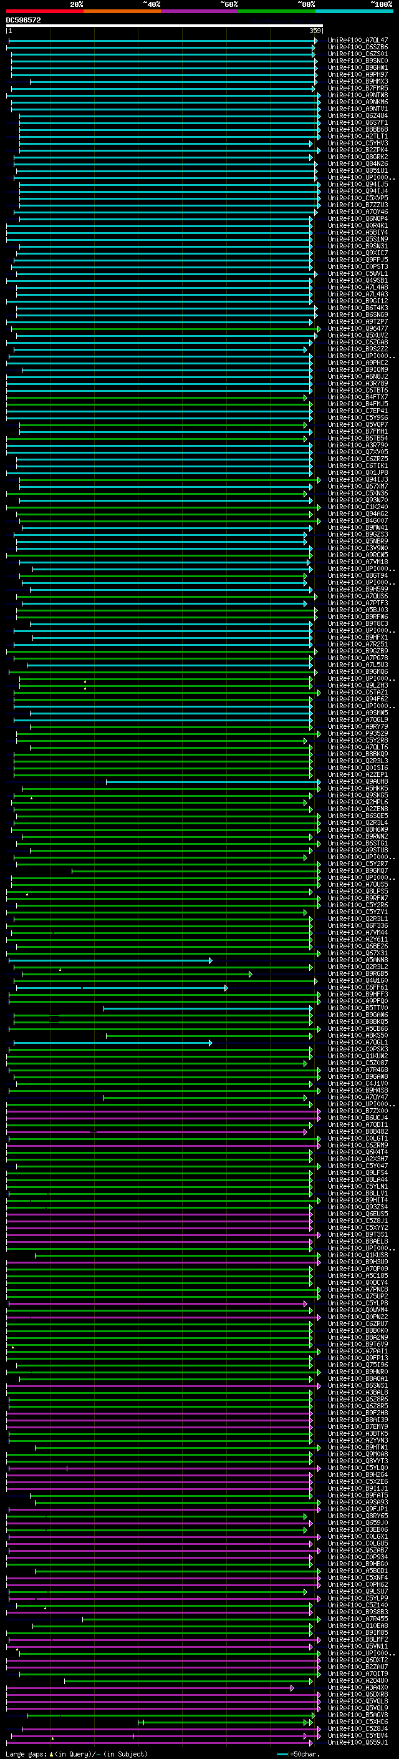
Task: Click the short cyan bar for UniRef100_A5ANN8
Action: 110,961
